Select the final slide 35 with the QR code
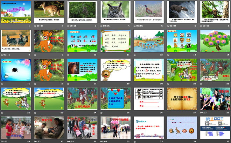 coord(215,127)
